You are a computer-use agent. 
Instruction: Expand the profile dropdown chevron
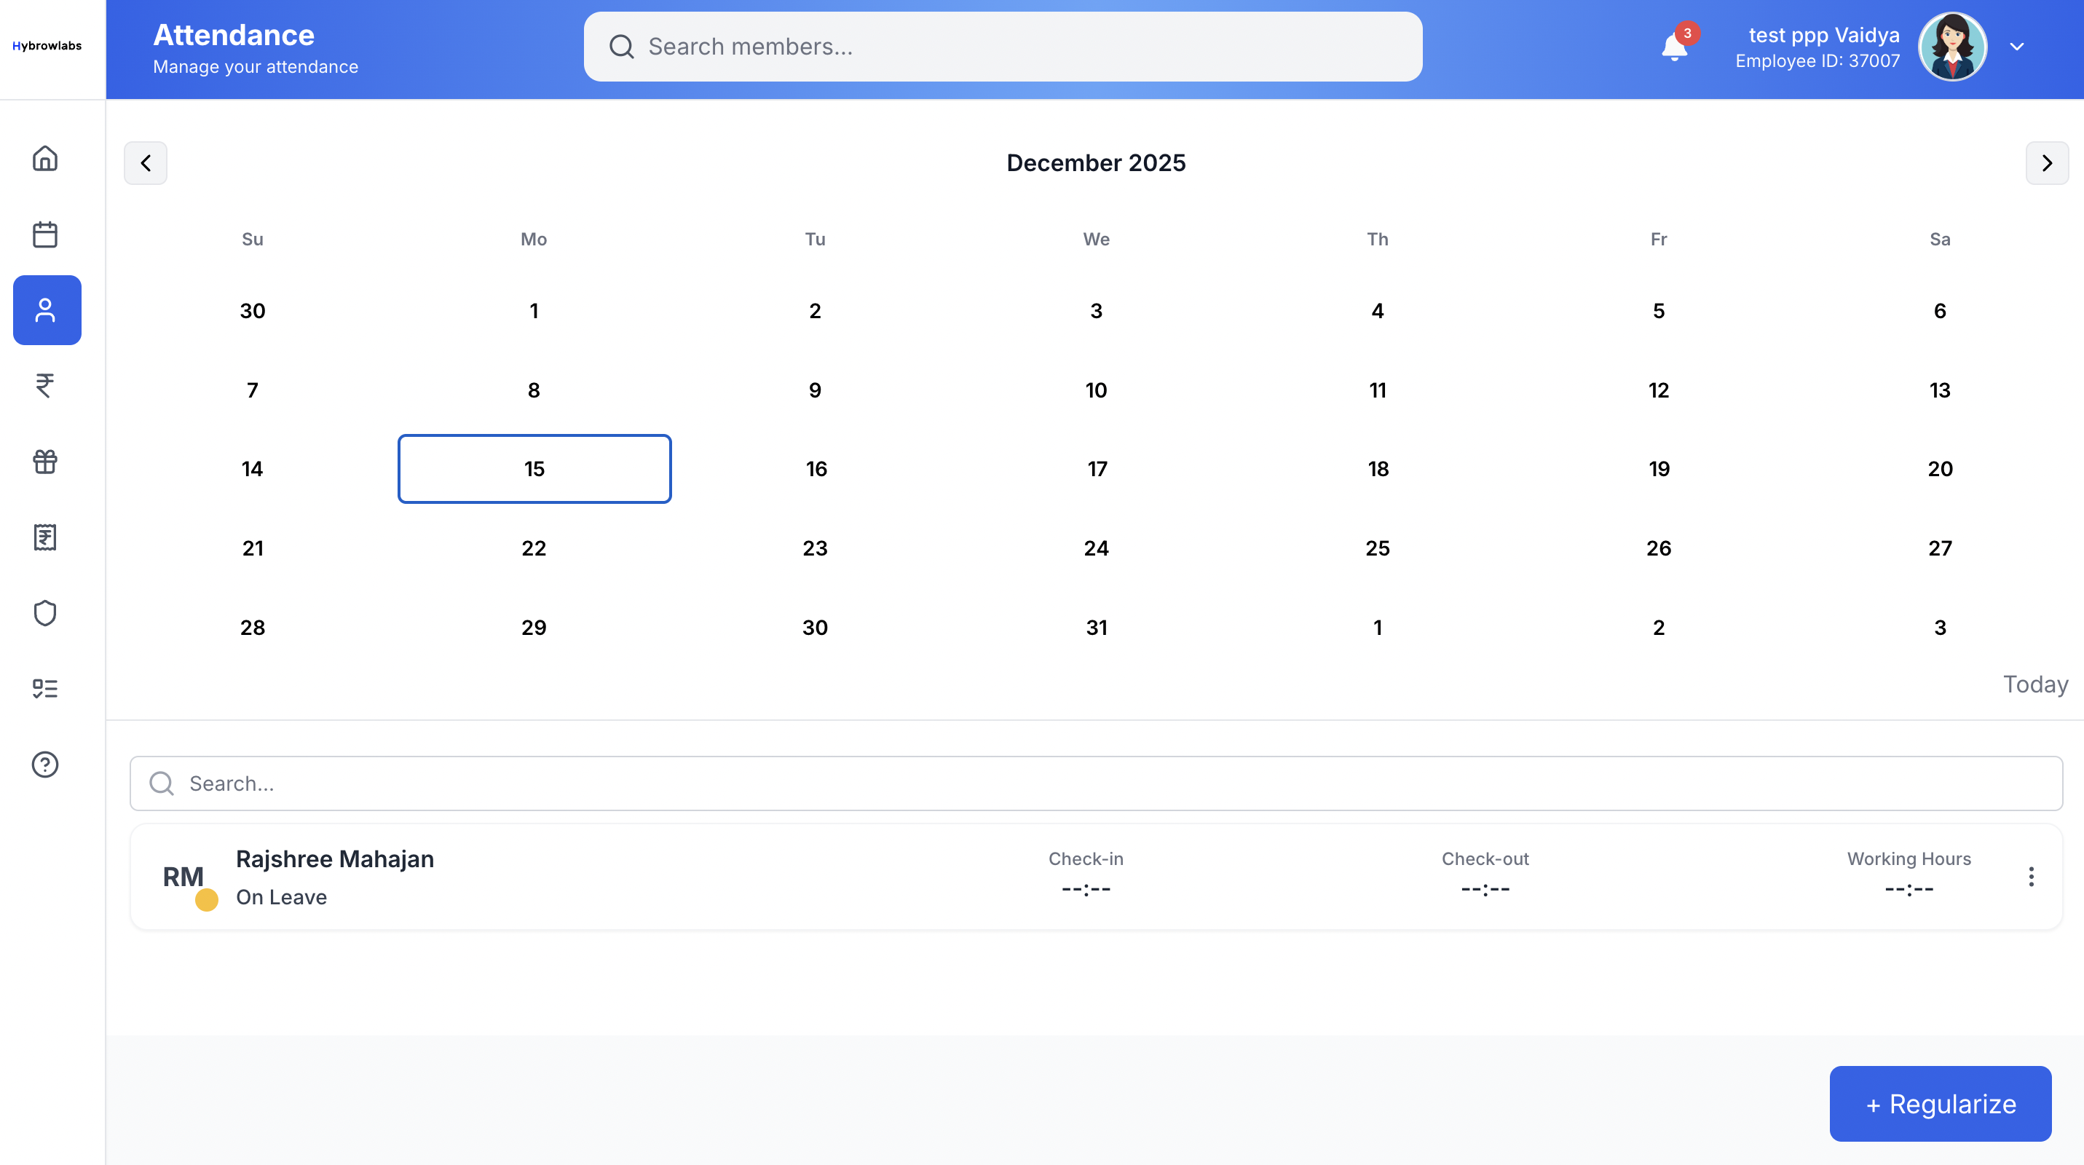tap(2017, 47)
